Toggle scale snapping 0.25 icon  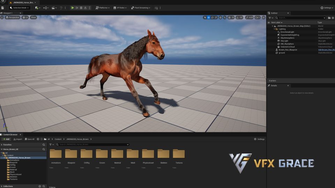(247, 17)
